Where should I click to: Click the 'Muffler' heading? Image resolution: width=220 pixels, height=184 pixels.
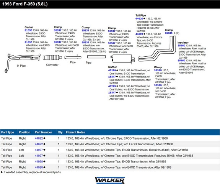112,67
